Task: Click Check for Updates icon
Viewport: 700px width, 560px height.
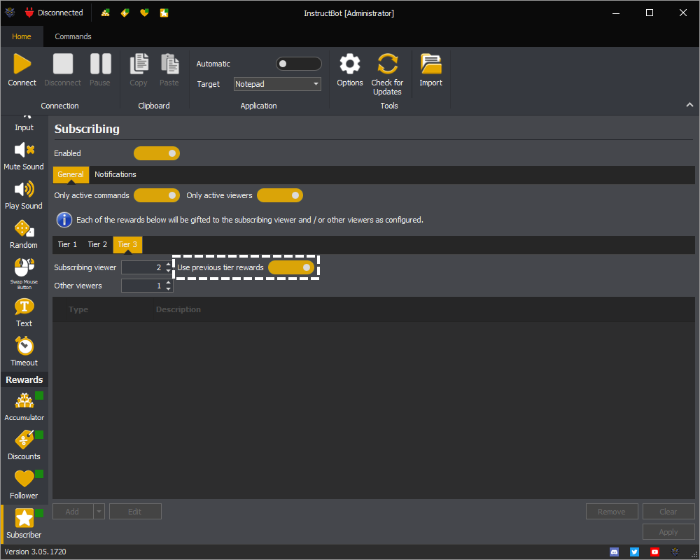Action: [387, 64]
